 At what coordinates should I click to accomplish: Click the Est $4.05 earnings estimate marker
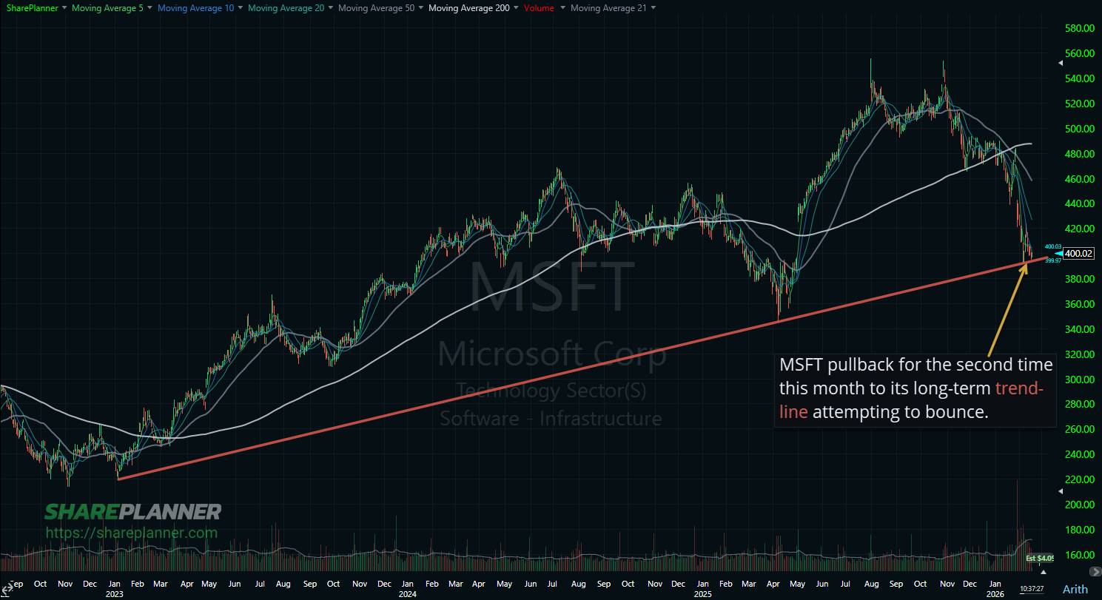[x=1039, y=558]
